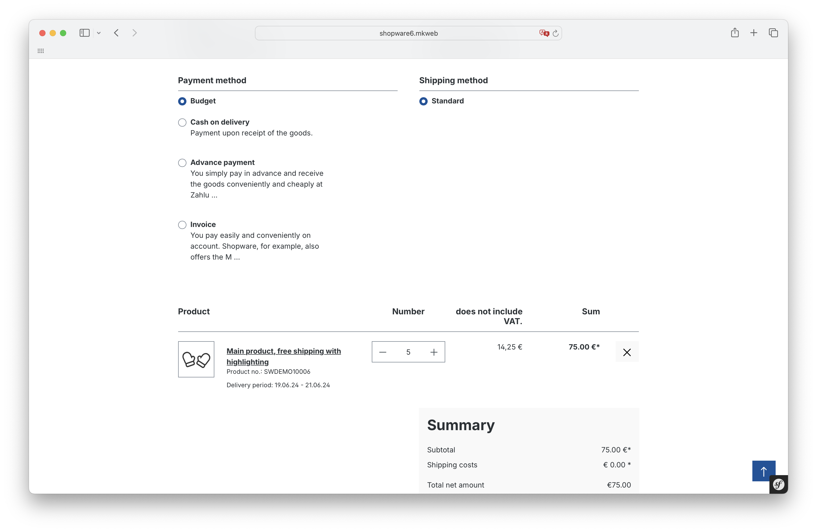Screen dimensions: 817x532
Task: Reload the shopware6.mkweb page
Action: point(555,33)
